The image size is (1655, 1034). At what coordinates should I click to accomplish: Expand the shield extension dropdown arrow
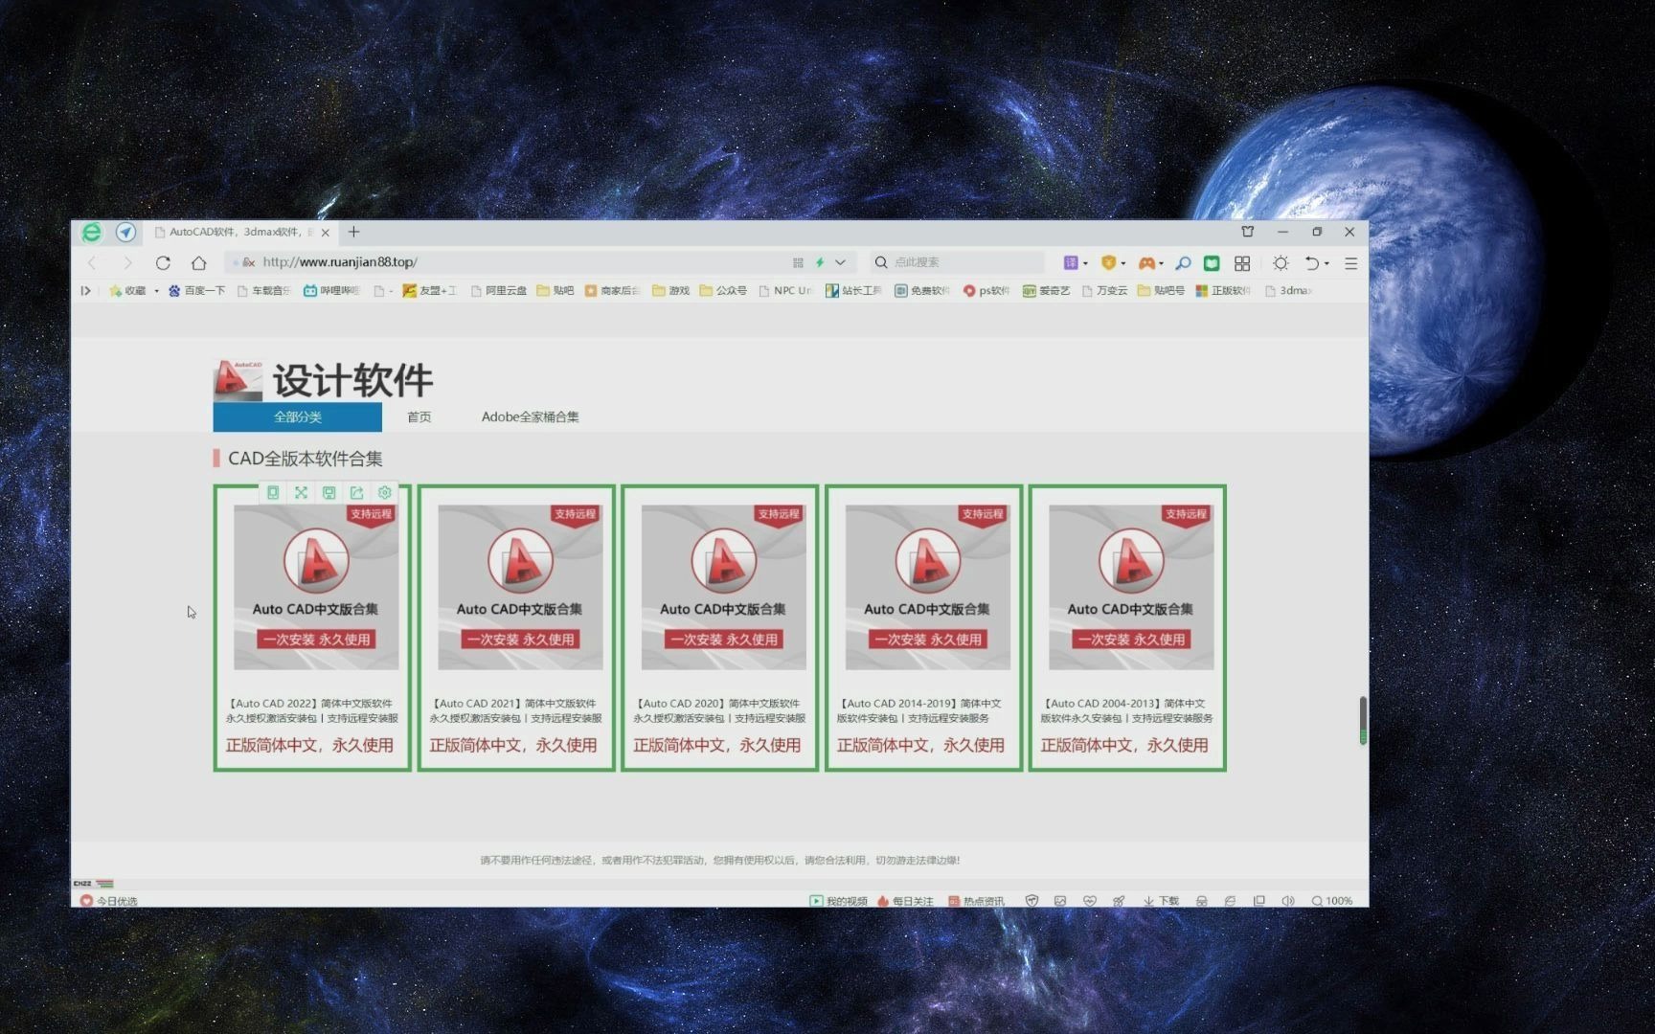click(1122, 263)
